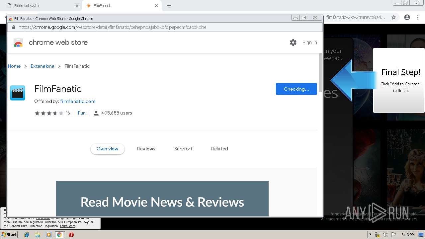Click the Fun category link
Viewport: 425px width, 239px height.
[82, 113]
